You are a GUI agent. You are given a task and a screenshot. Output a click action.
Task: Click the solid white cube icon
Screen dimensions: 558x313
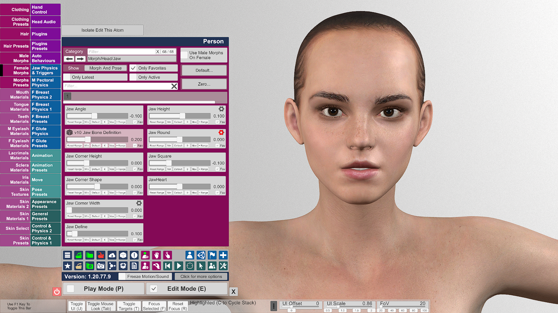click(x=123, y=255)
